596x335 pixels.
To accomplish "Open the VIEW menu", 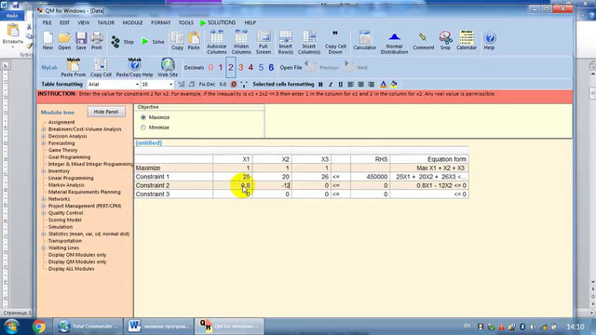I will [84, 22].
